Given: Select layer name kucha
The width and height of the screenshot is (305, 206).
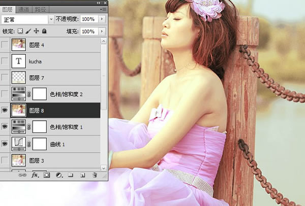Looking at the screenshot, I should [x=35, y=61].
